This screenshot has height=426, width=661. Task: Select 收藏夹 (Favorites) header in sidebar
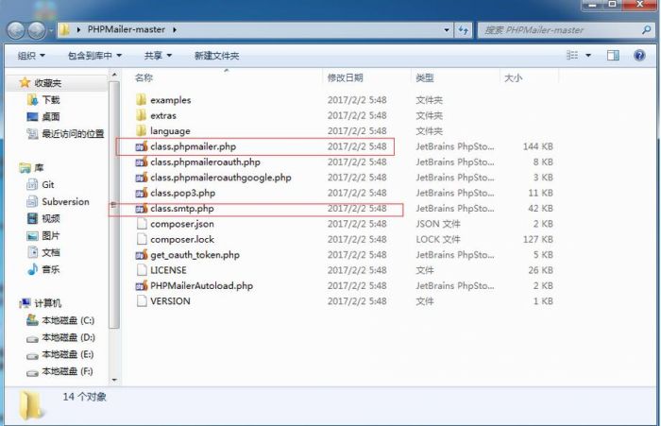41,83
